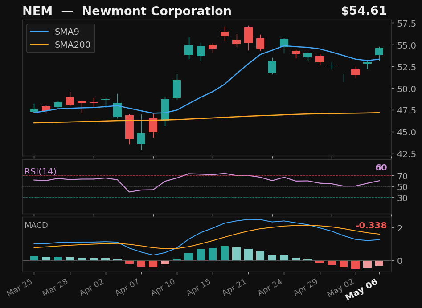Click the blue SMA9 legend line sample
422x308 pixels.
39,32
